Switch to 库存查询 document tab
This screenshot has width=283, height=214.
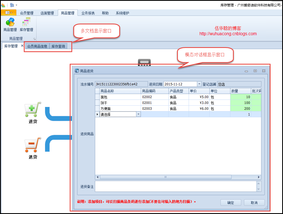tap(58, 46)
